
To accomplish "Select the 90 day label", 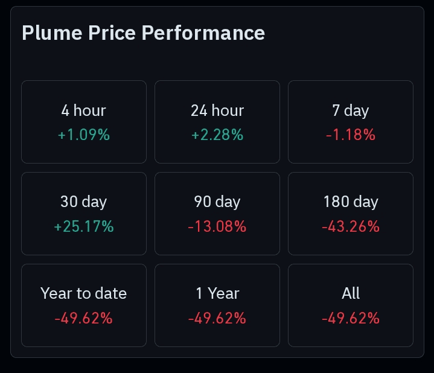I will (217, 202).
